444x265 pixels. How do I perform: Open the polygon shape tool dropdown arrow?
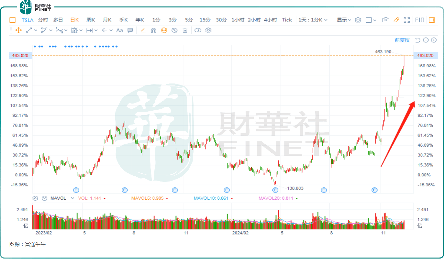(51, 30)
